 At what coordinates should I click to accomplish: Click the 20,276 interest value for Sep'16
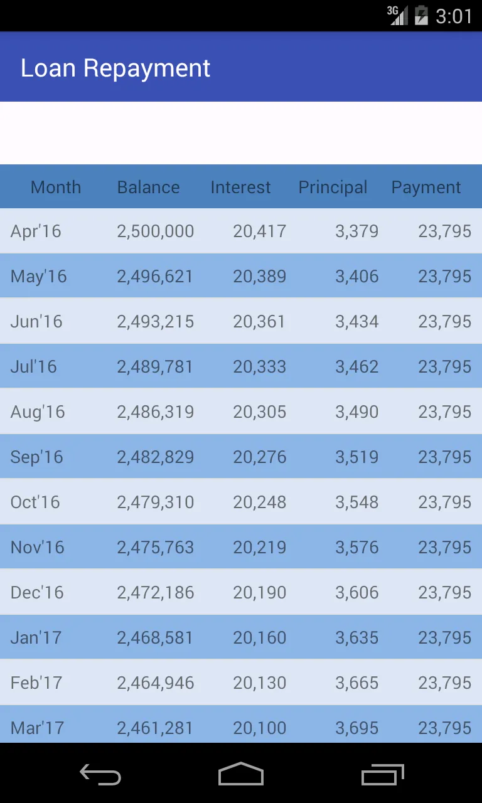(x=260, y=457)
